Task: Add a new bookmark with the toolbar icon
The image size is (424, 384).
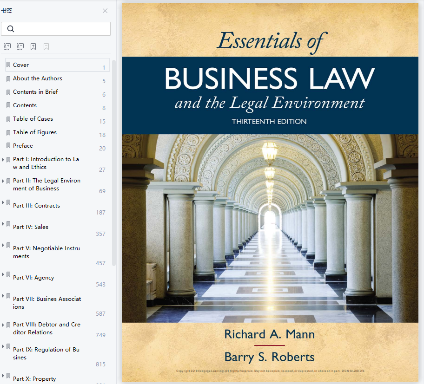Action: coord(33,46)
